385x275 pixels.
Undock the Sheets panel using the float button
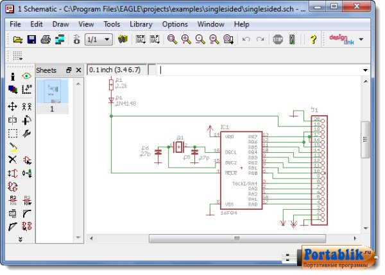pos(69,70)
